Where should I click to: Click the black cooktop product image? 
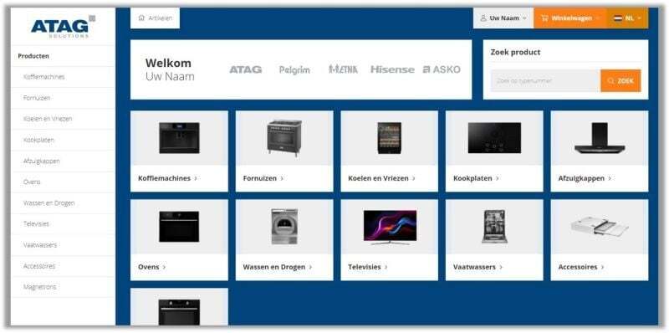point(494,138)
